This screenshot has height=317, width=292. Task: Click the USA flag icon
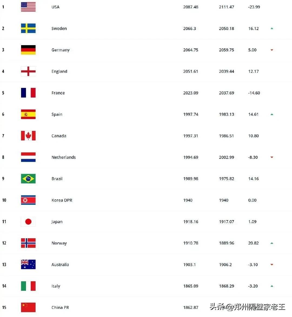click(28, 7)
